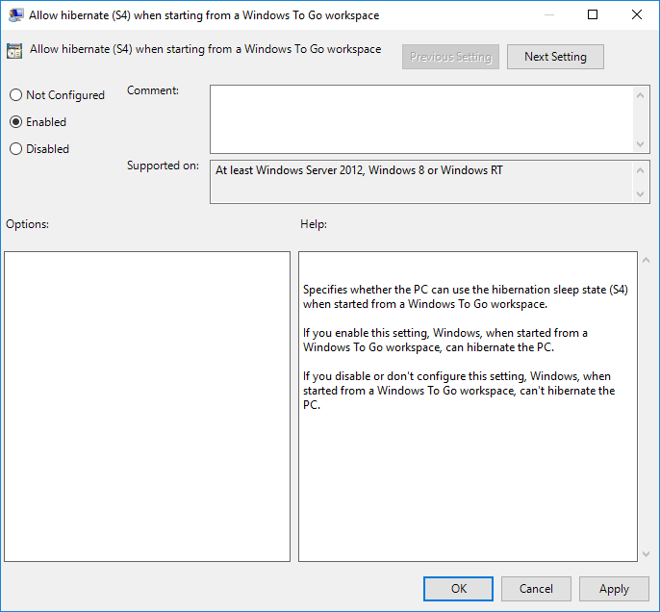The image size is (660, 612).
Task: Click the Supported on scroll up arrow
Action: click(640, 170)
